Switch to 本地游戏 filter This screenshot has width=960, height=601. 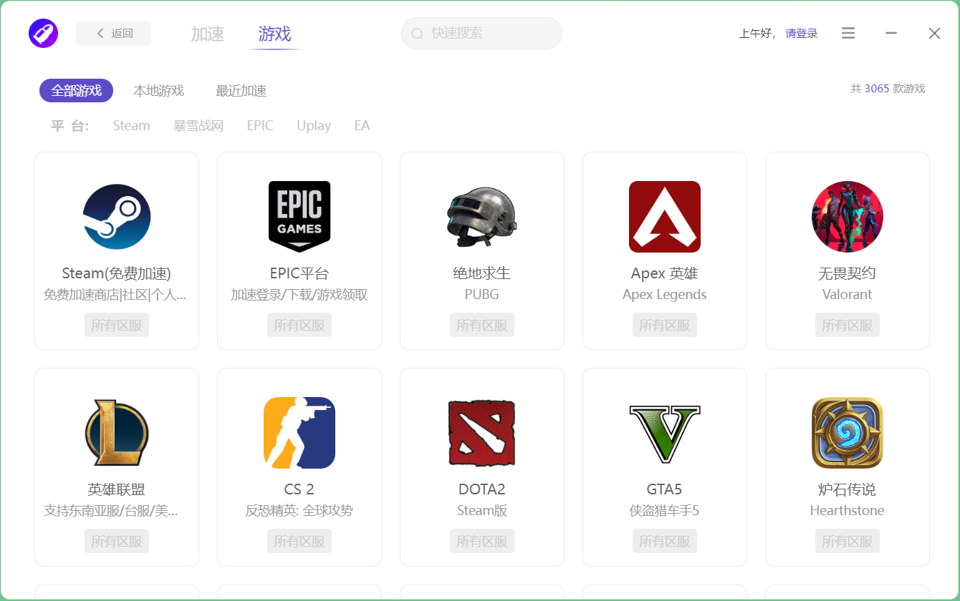click(x=158, y=90)
